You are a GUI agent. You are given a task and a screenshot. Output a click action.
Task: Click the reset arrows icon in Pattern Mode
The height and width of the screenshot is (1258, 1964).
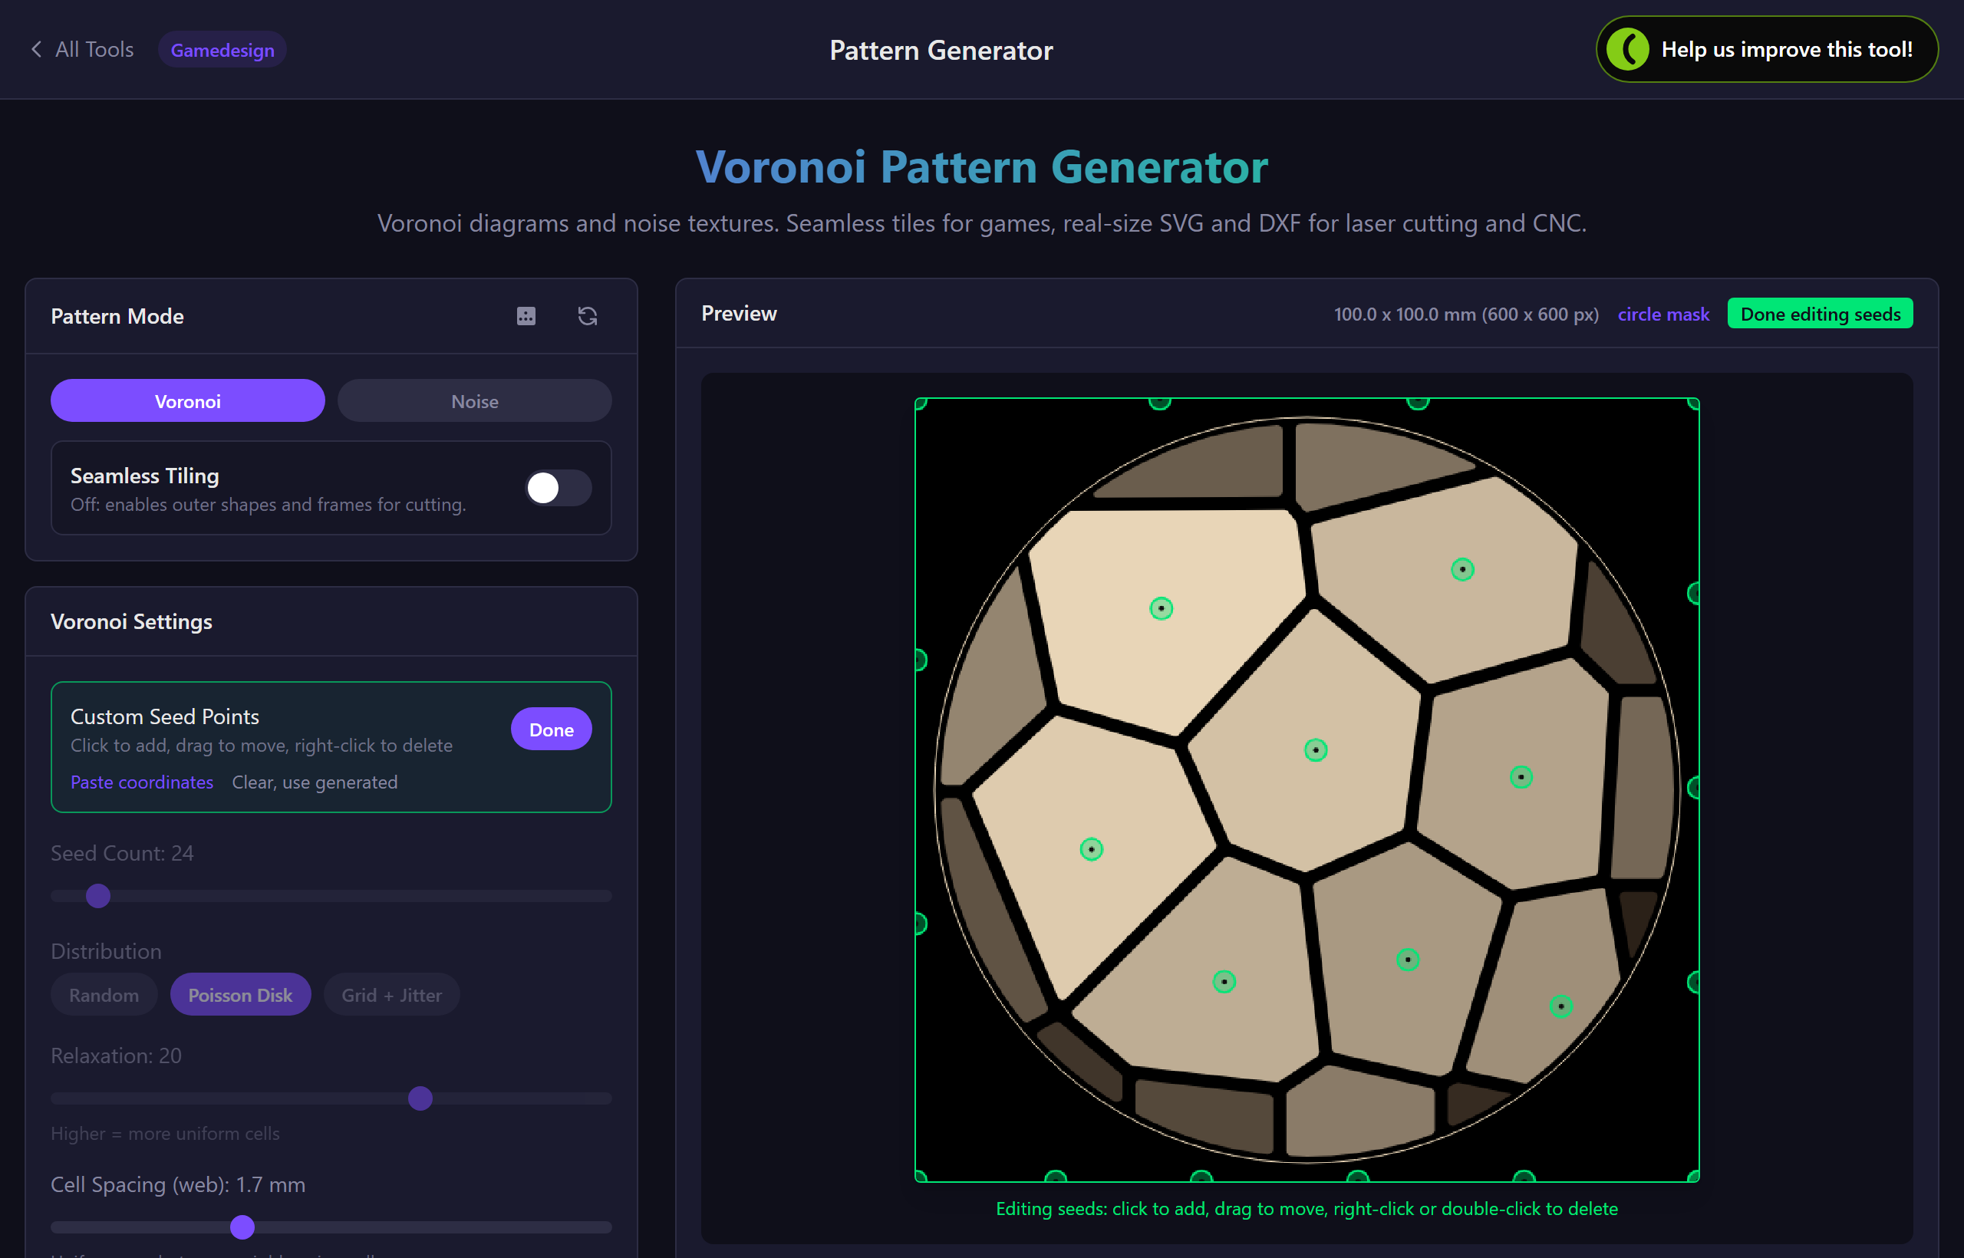(x=588, y=316)
